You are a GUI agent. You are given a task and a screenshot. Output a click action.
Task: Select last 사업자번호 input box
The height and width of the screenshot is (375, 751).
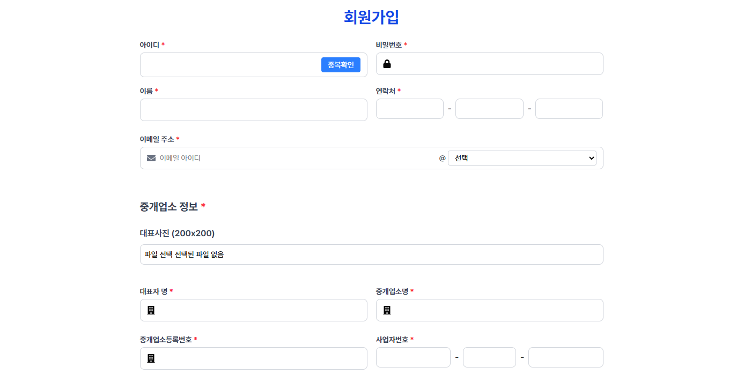point(565,357)
